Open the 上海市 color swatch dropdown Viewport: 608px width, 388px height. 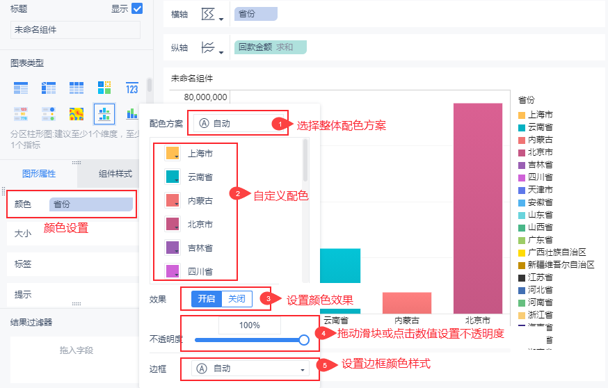pos(173,153)
